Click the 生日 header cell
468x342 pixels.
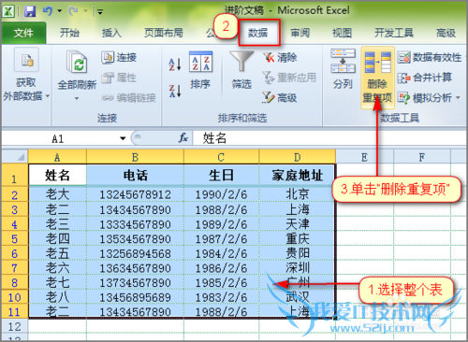pos(222,175)
